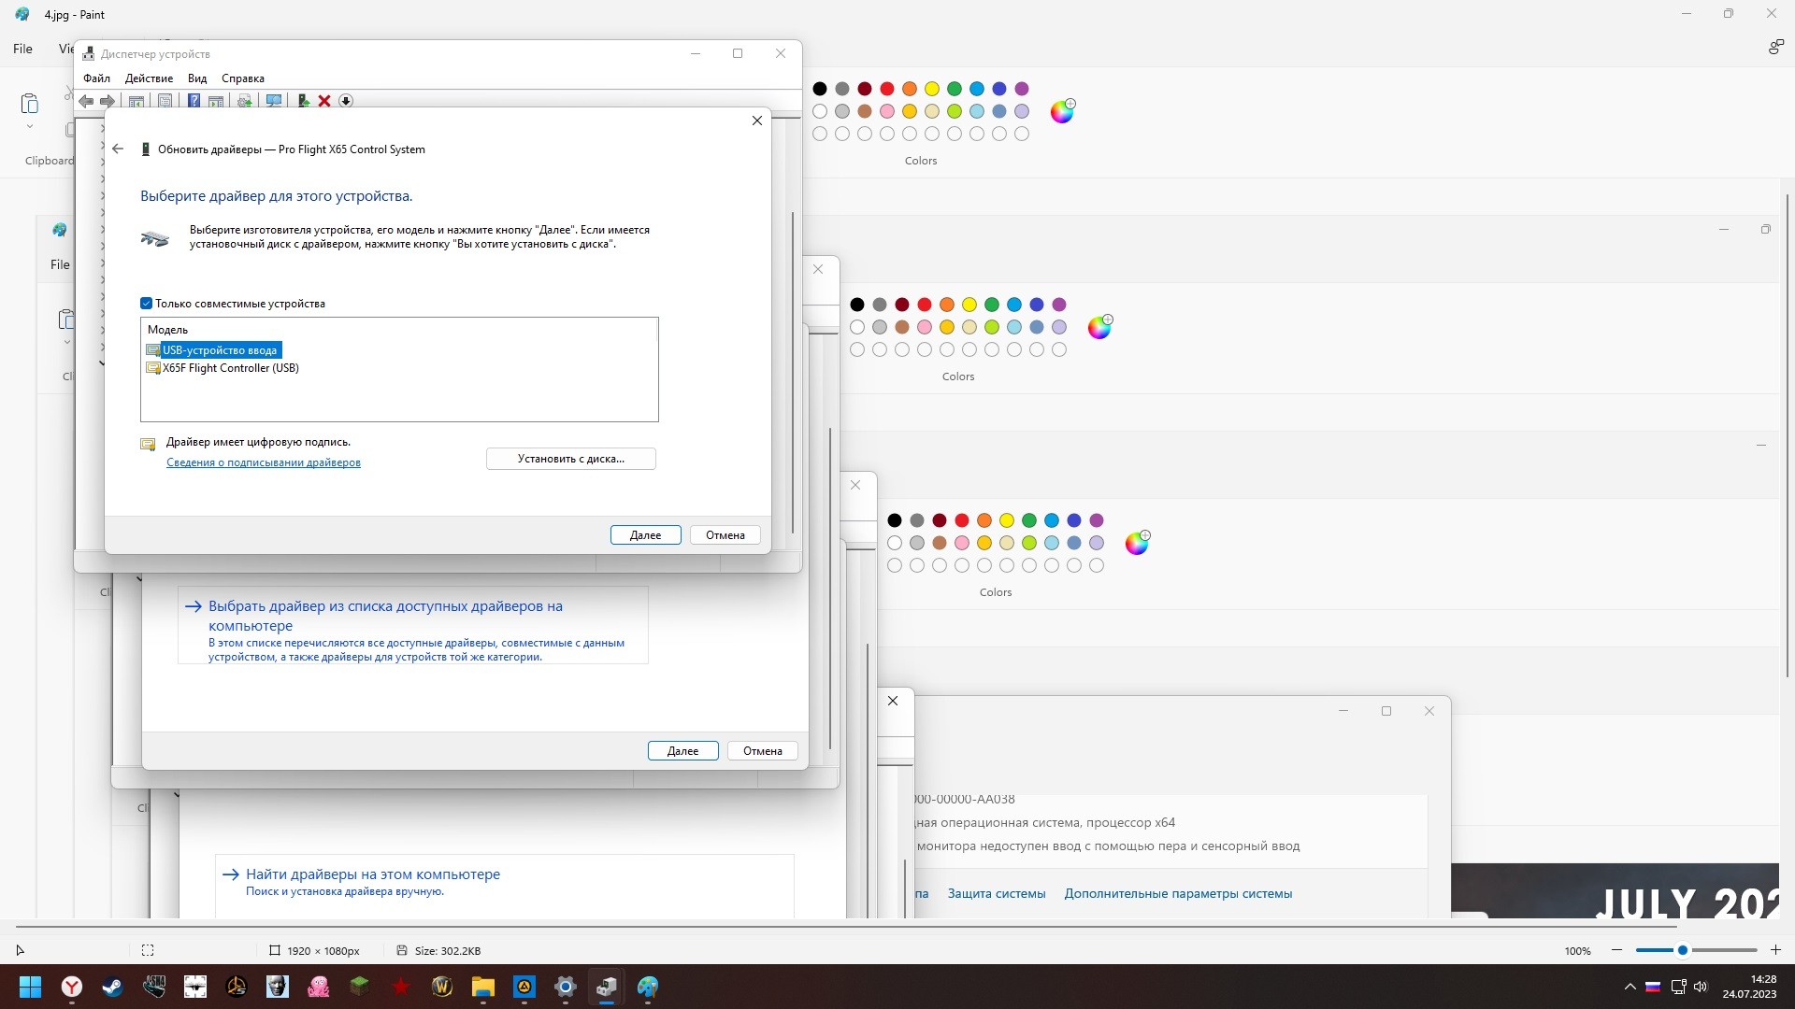The image size is (1795, 1009).
Task: Click the "Установить с диска..." button
Action: [570, 459]
